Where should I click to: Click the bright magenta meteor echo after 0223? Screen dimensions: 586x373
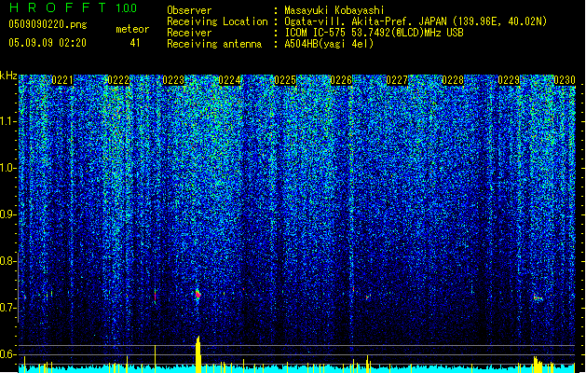(x=198, y=295)
